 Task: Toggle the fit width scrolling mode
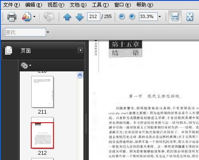[175, 17]
